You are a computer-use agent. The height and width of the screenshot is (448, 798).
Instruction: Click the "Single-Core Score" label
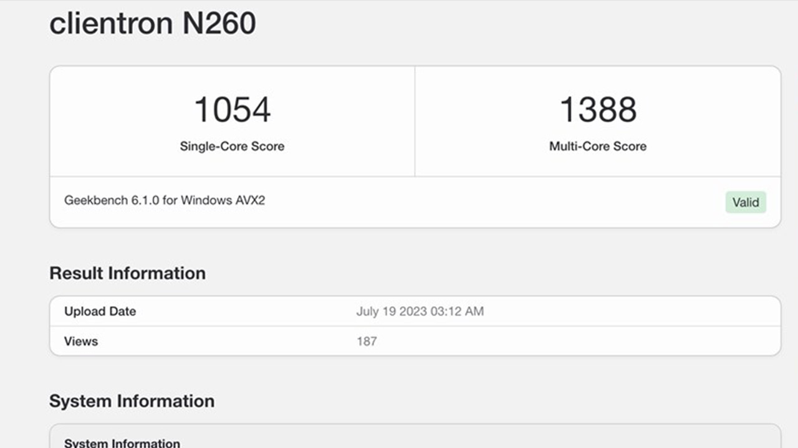(x=232, y=146)
